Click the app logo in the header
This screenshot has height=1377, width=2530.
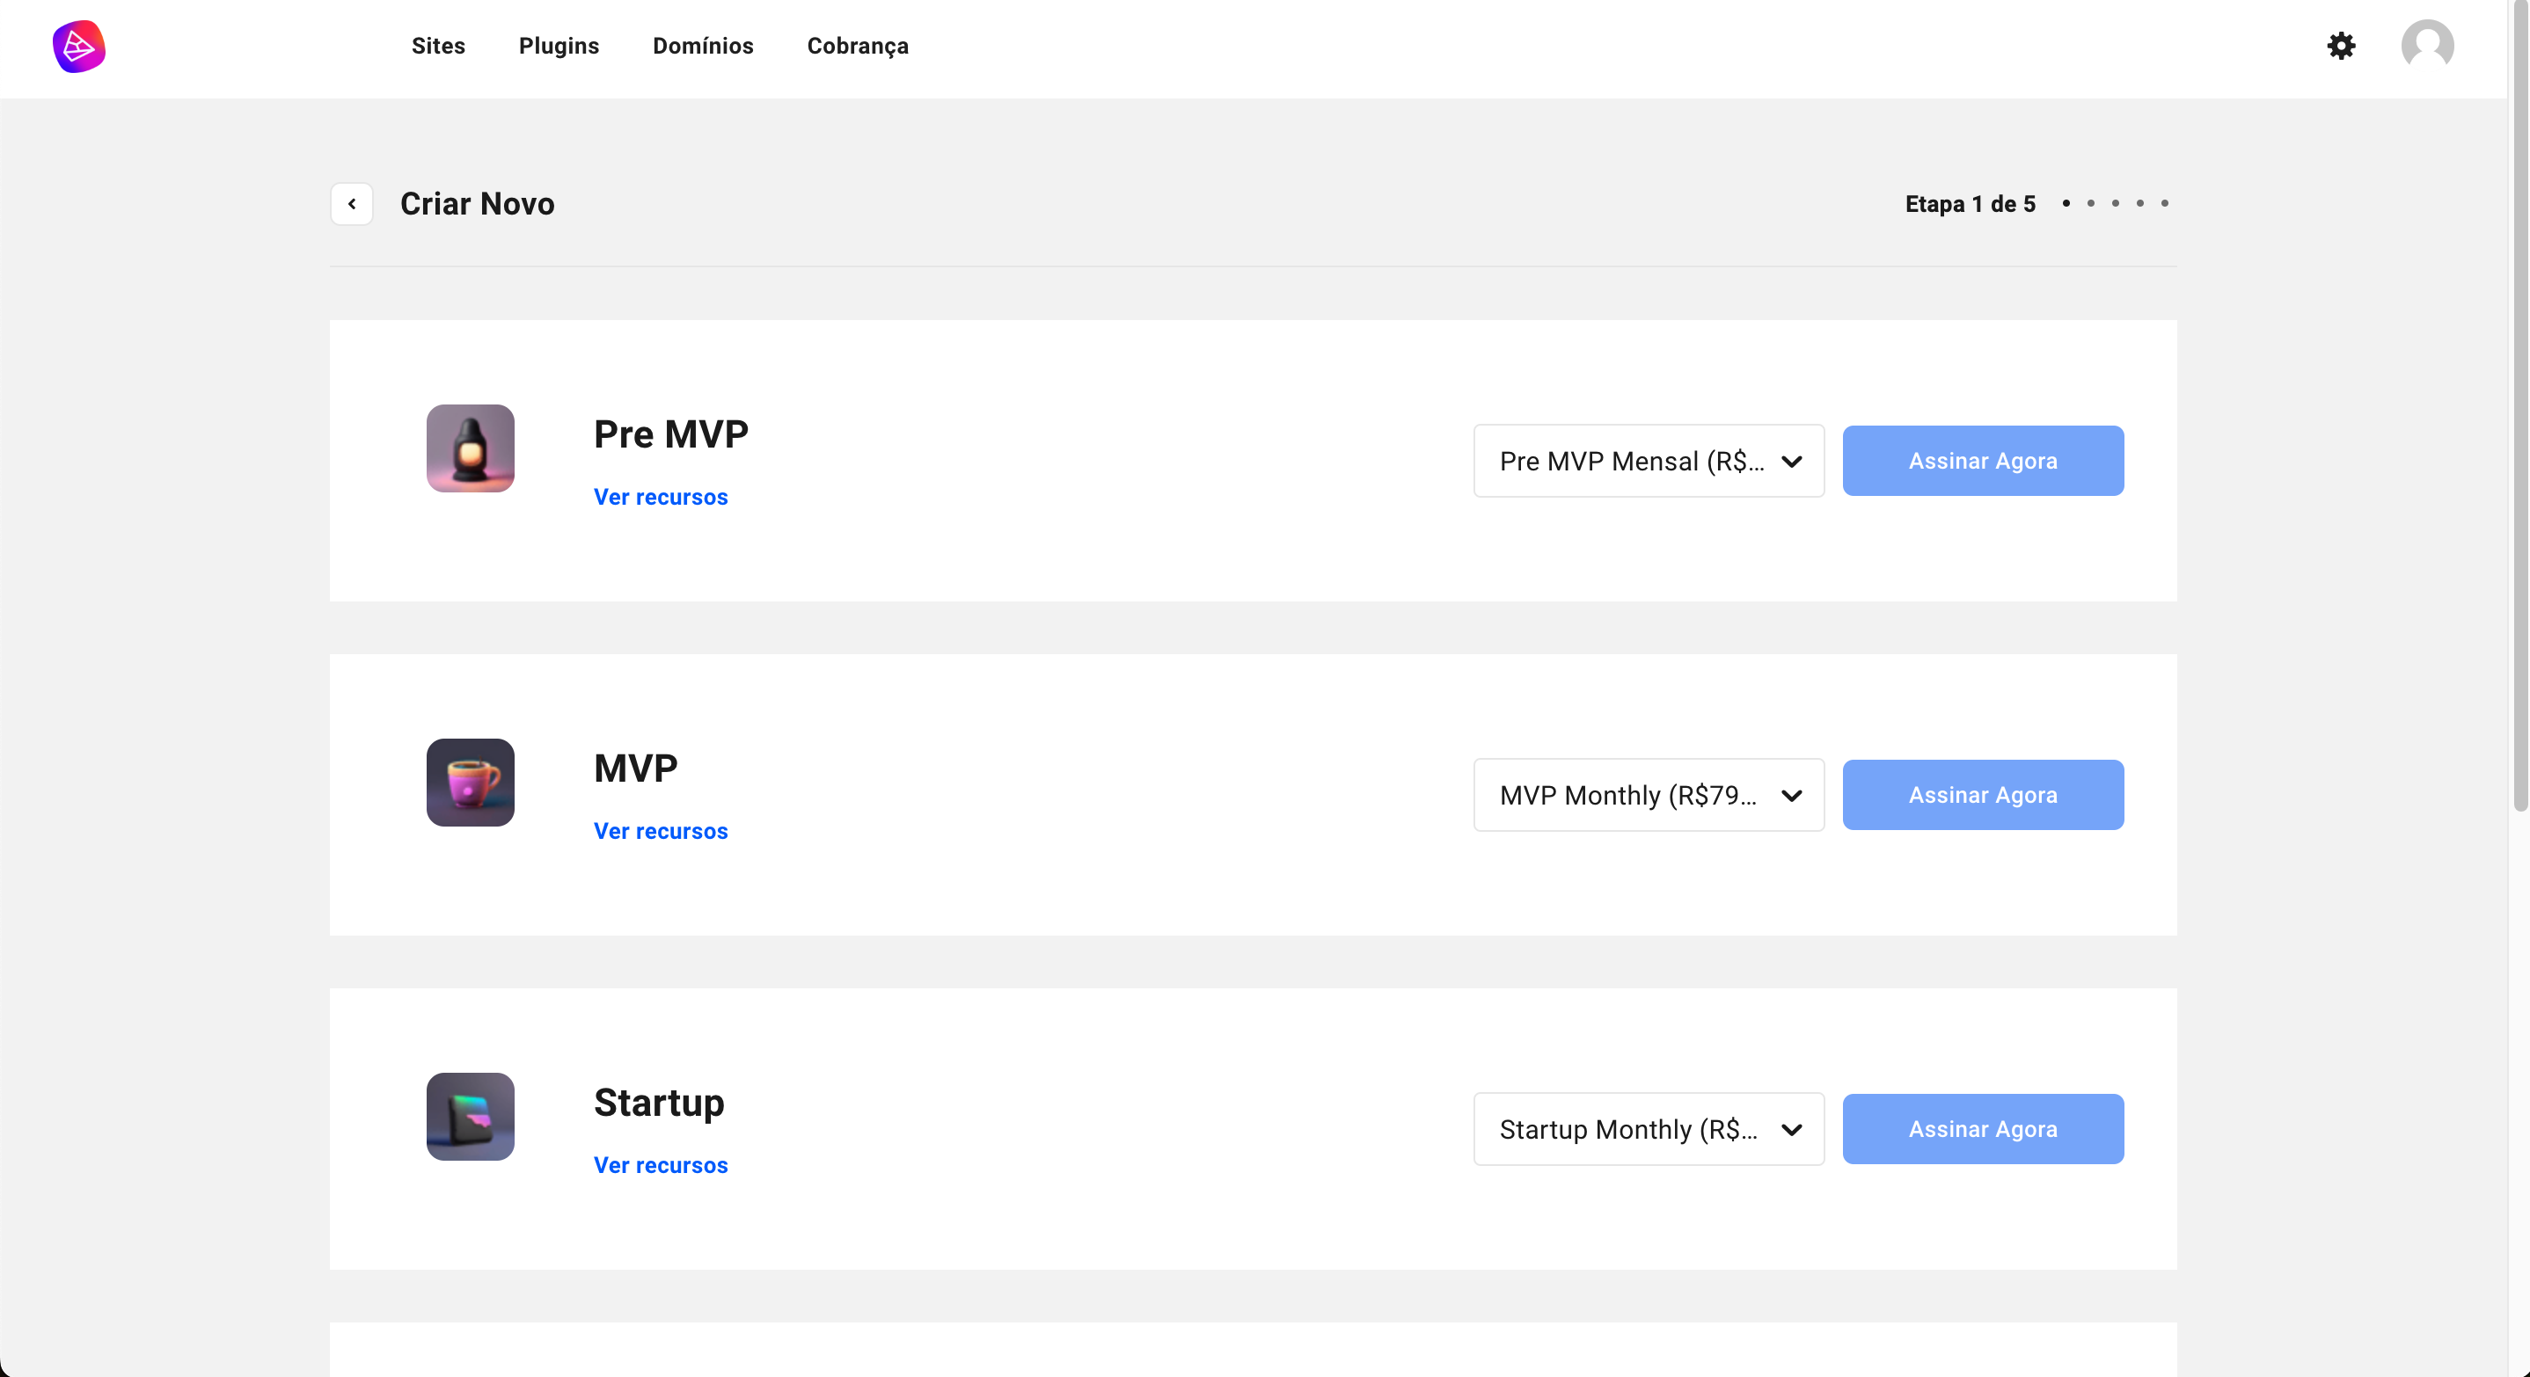[x=78, y=46]
